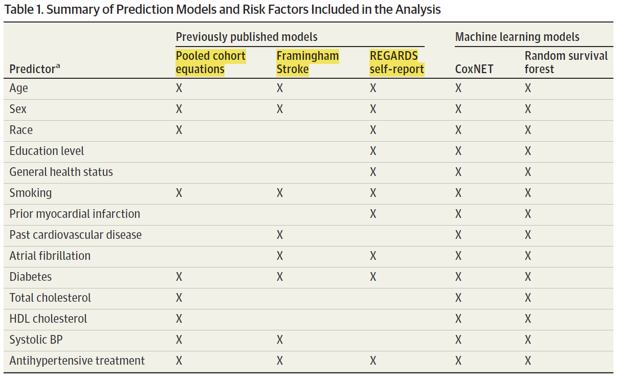Select the "Age" row label
617x379 pixels.
19,88
